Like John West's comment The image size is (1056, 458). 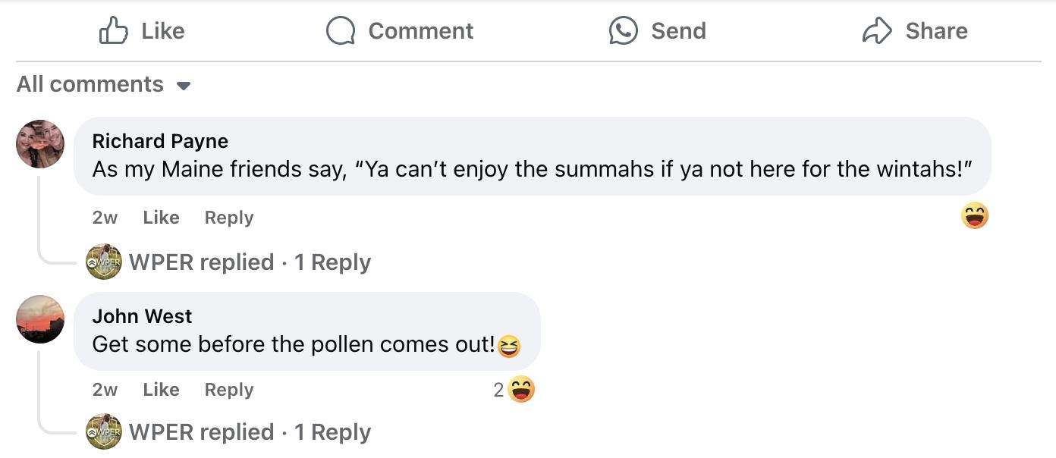click(x=161, y=390)
